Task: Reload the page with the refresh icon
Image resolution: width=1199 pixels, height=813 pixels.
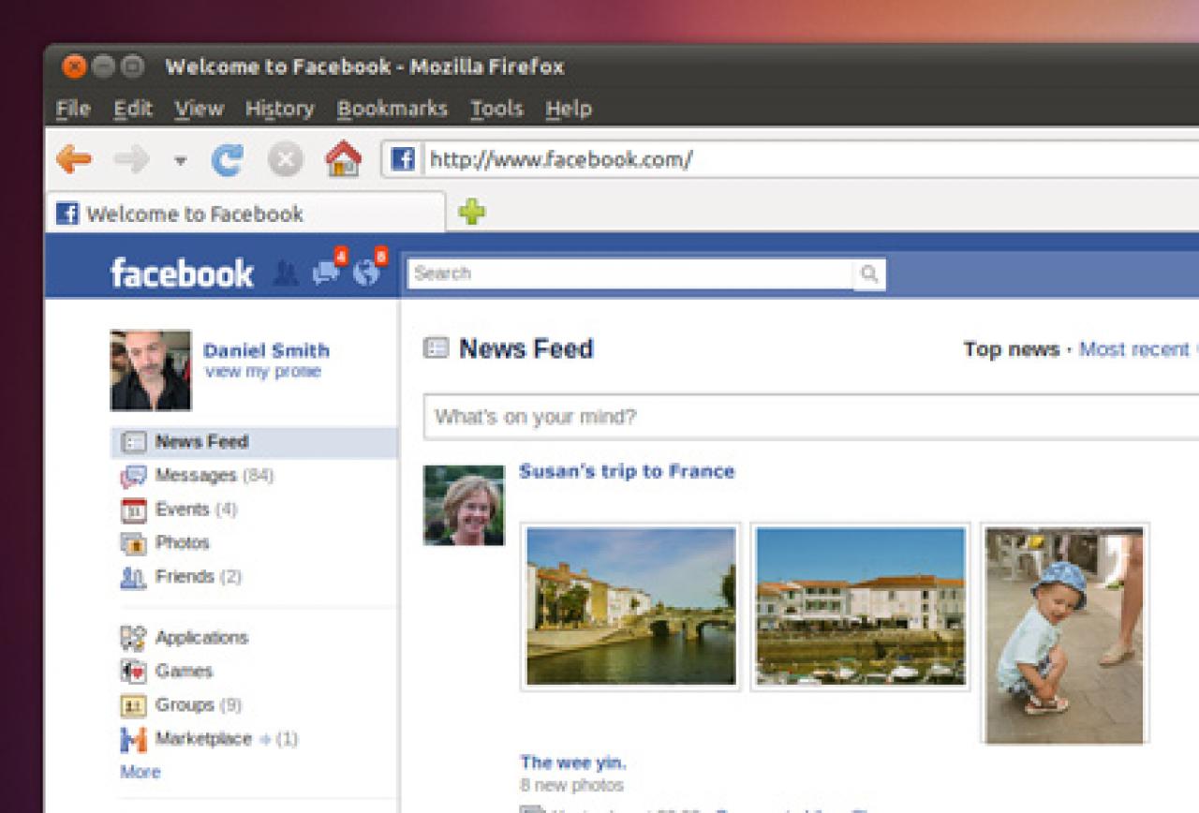Action: (x=227, y=159)
